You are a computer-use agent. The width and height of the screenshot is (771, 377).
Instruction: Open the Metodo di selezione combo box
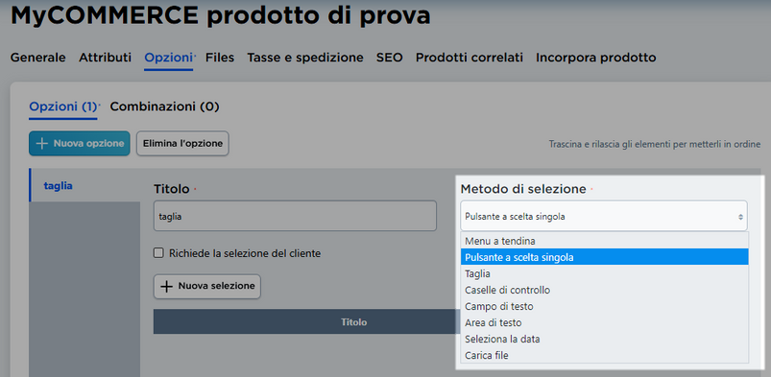(x=604, y=216)
